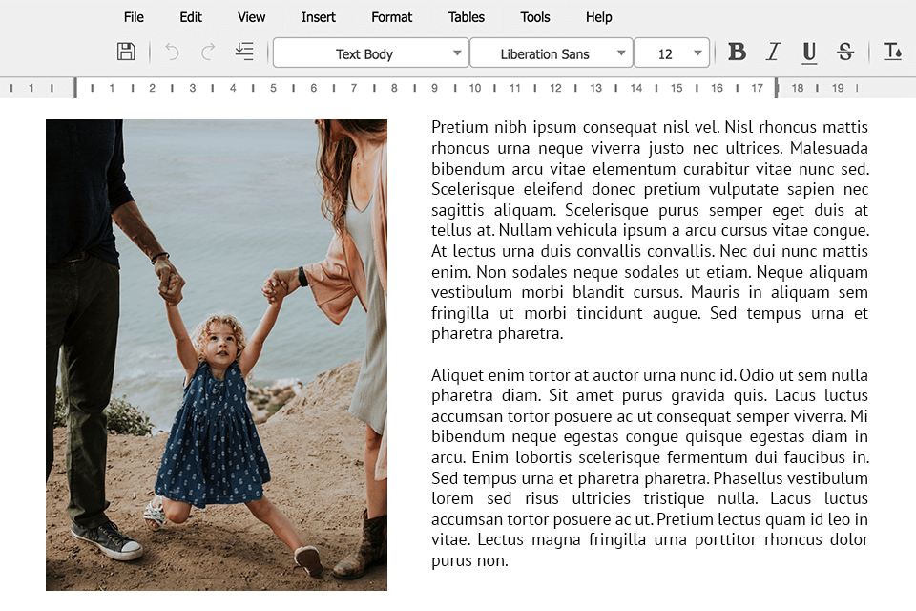Open the font color tool
Viewport: 916px width, 611px height.
pyautogui.click(x=892, y=53)
